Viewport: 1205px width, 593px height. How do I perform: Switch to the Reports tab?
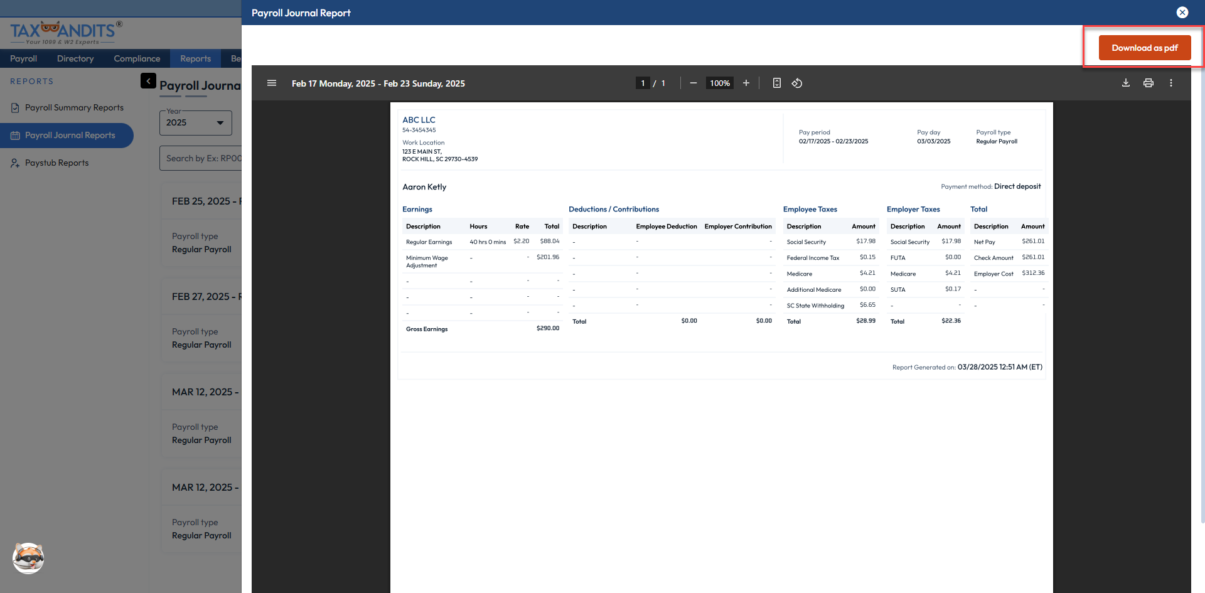(x=195, y=58)
